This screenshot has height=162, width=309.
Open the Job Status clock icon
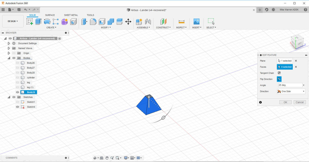coord(273,9)
